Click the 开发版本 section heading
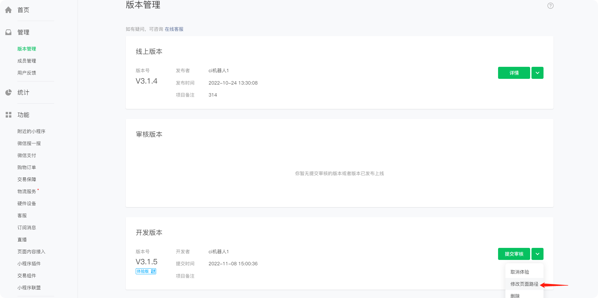This screenshot has width=598, height=298. [x=149, y=233]
